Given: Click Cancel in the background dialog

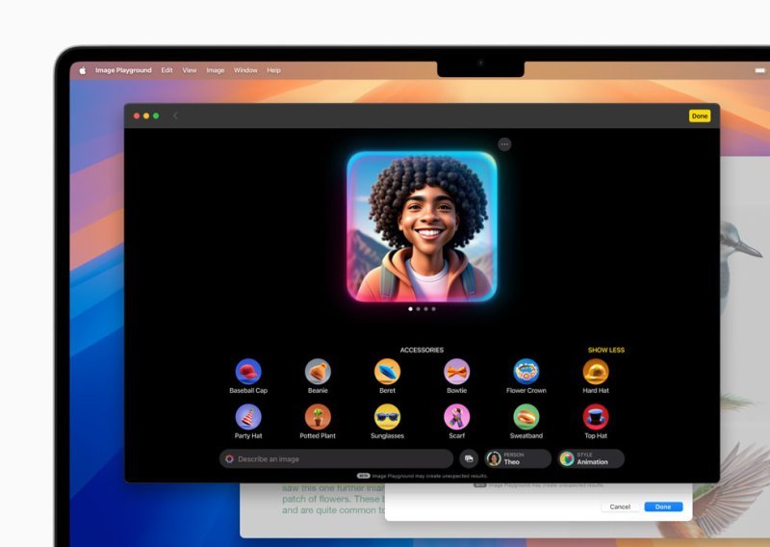Looking at the screenshot, I should 620,507.
